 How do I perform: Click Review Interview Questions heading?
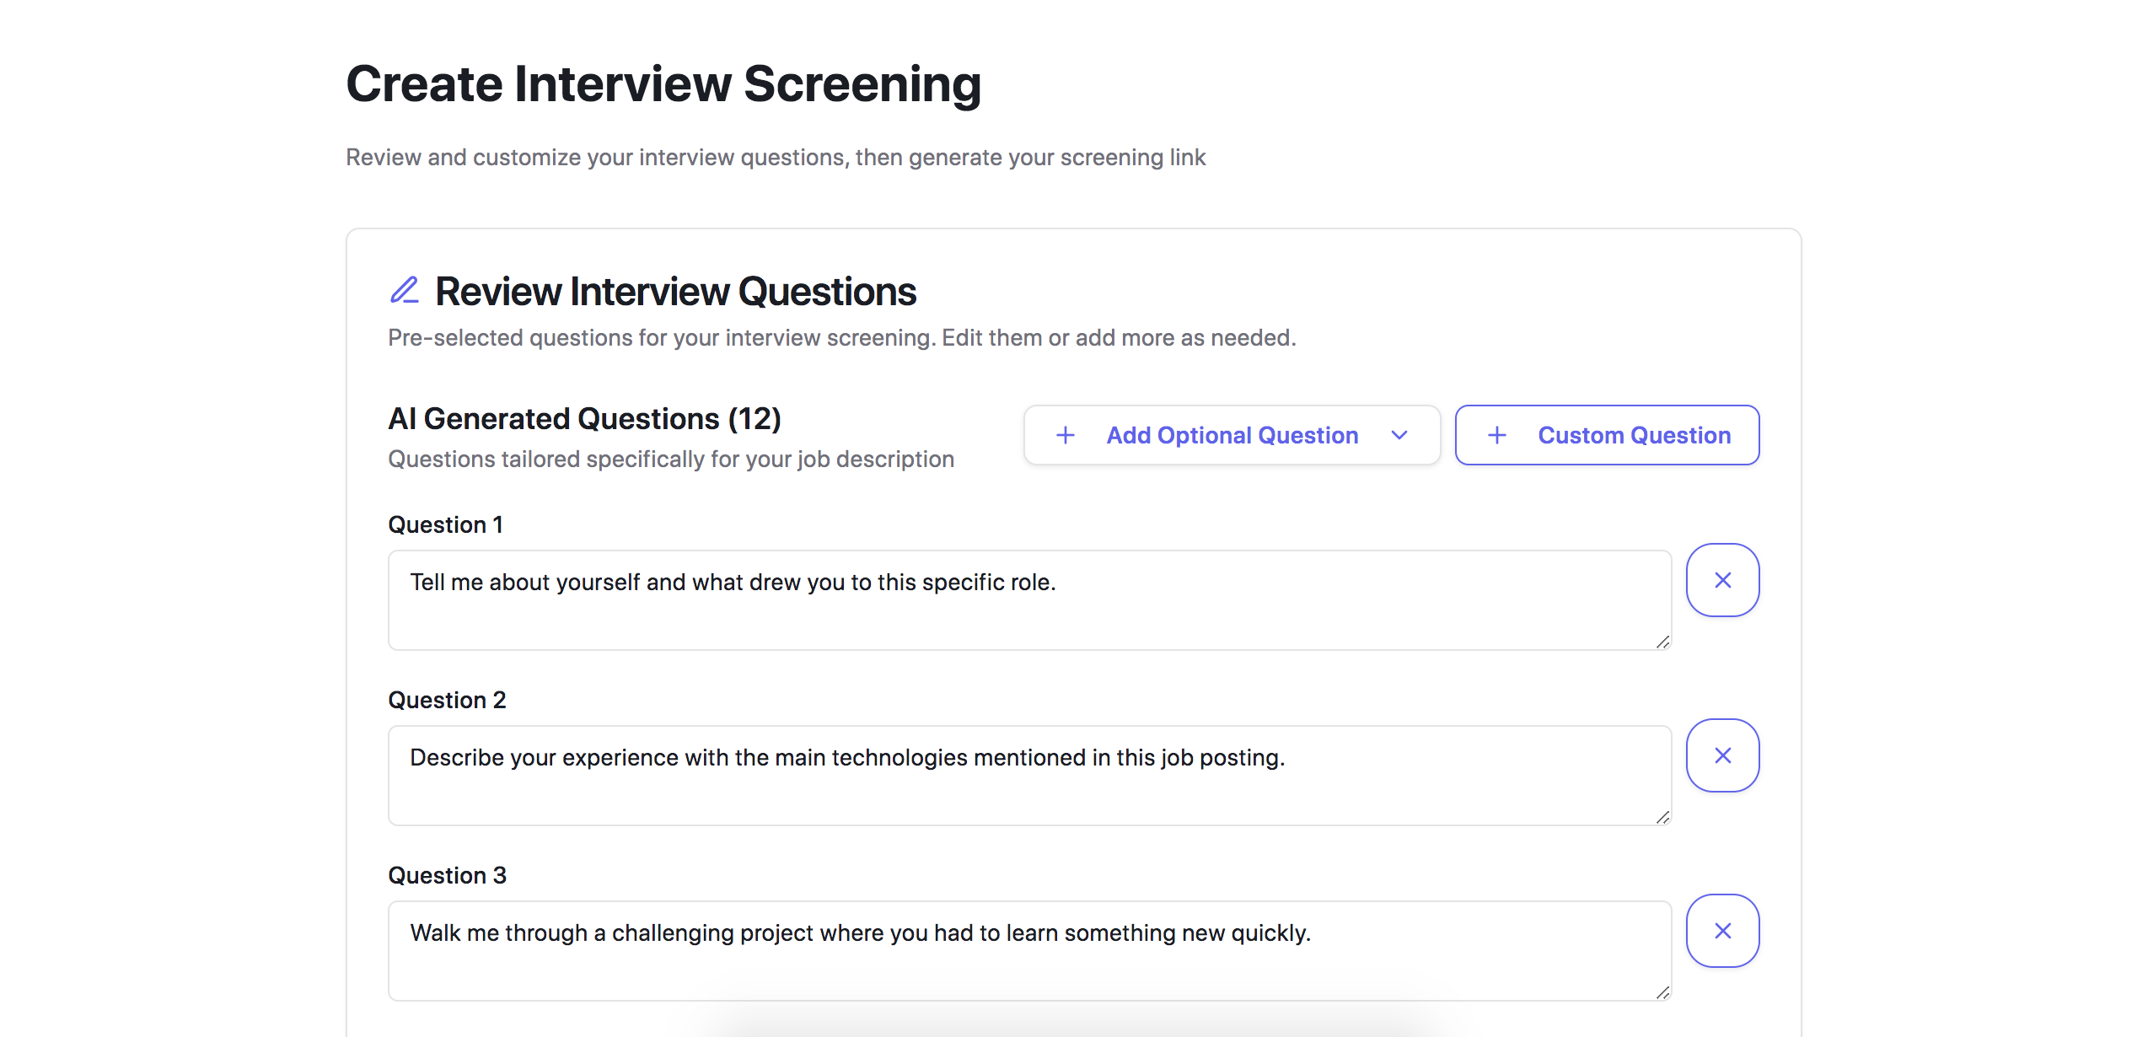click(x=675, y=292)
